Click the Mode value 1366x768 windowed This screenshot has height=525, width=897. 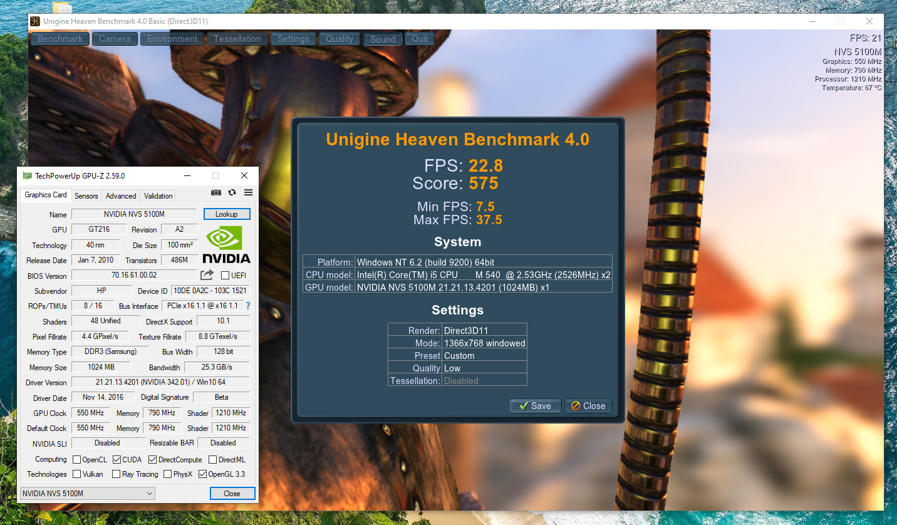click(484, 343)
